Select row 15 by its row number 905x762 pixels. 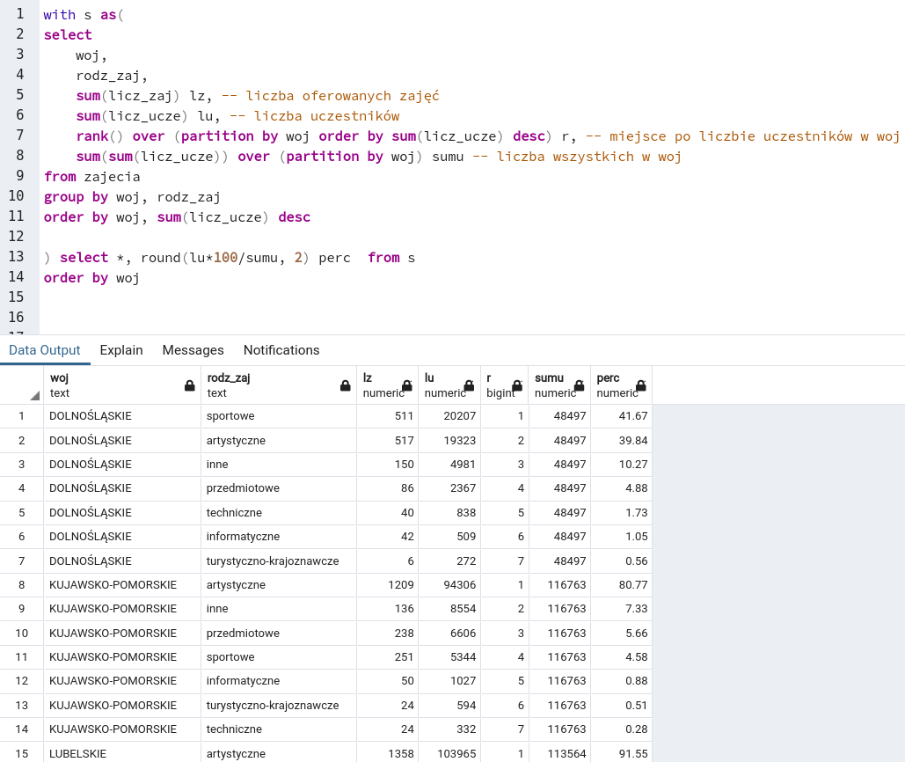tap(22, 753)
